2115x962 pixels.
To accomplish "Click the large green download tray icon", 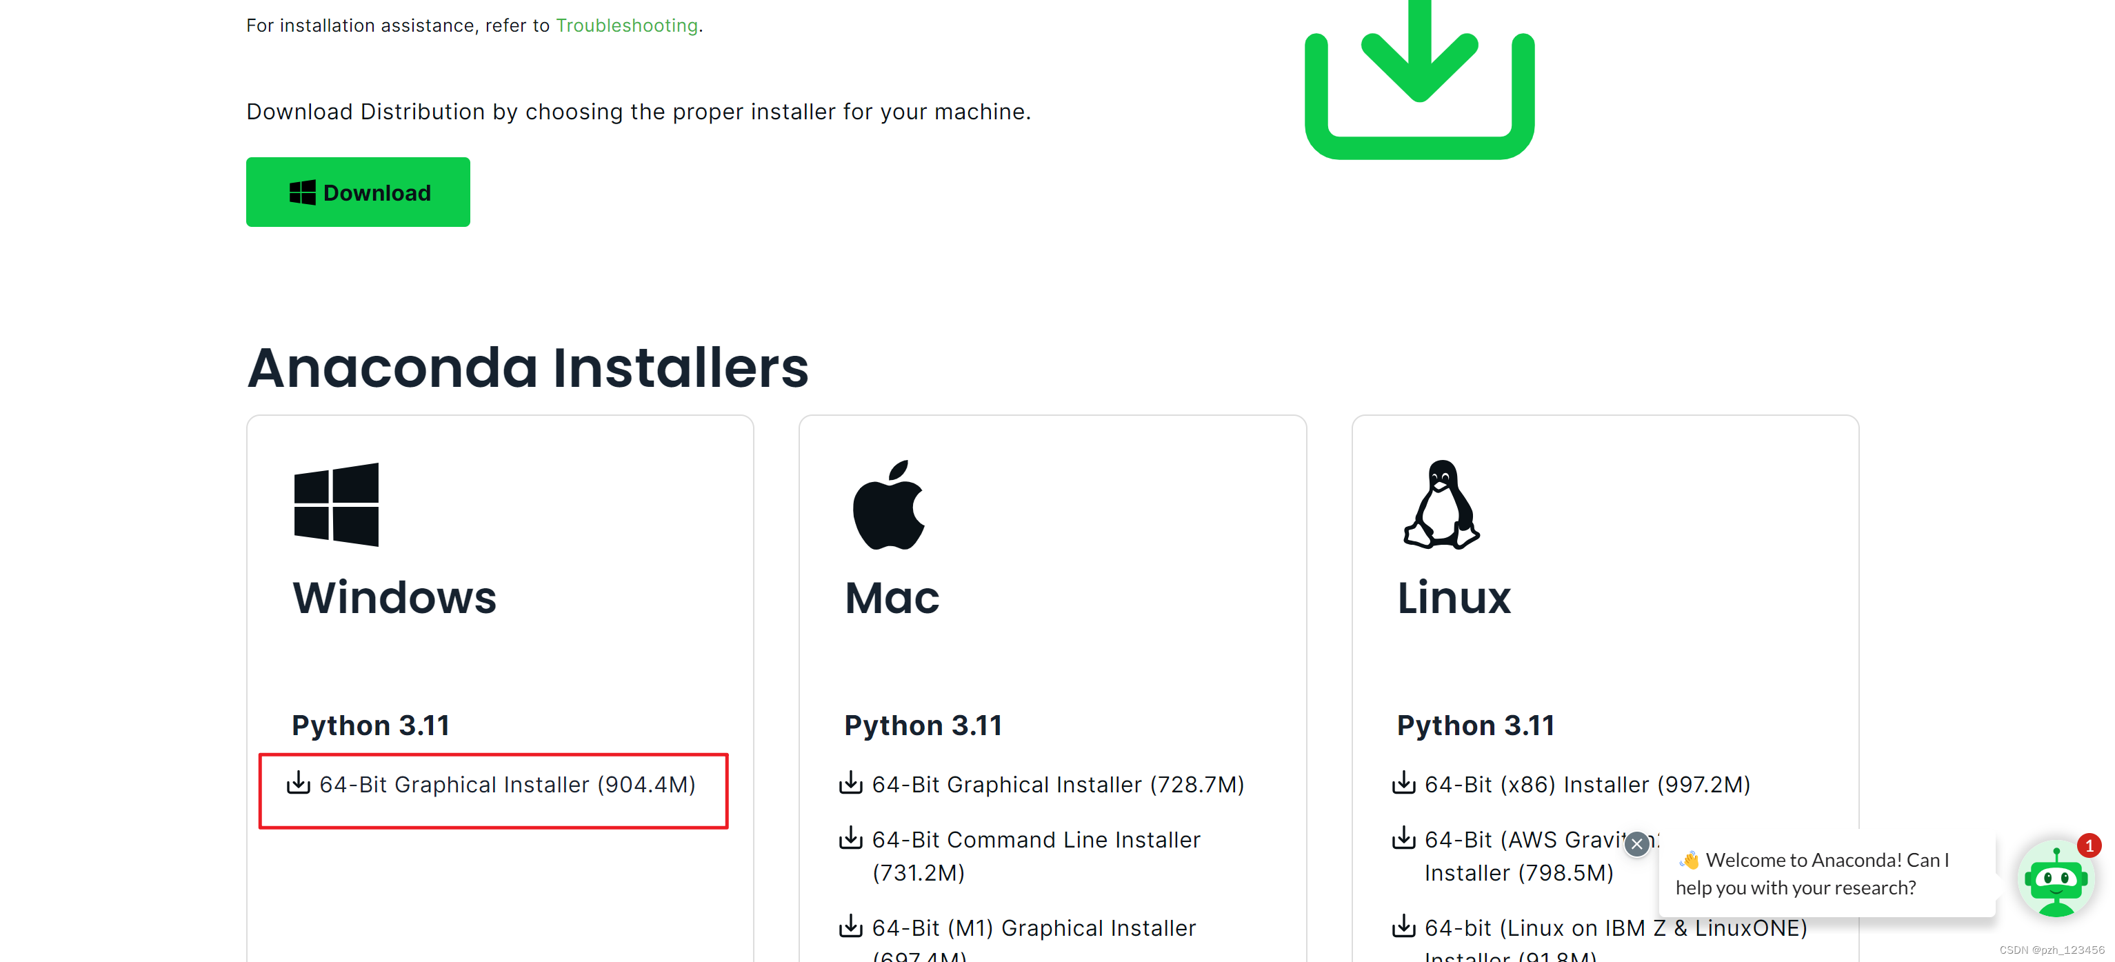I will click(x=1419, y=82).
